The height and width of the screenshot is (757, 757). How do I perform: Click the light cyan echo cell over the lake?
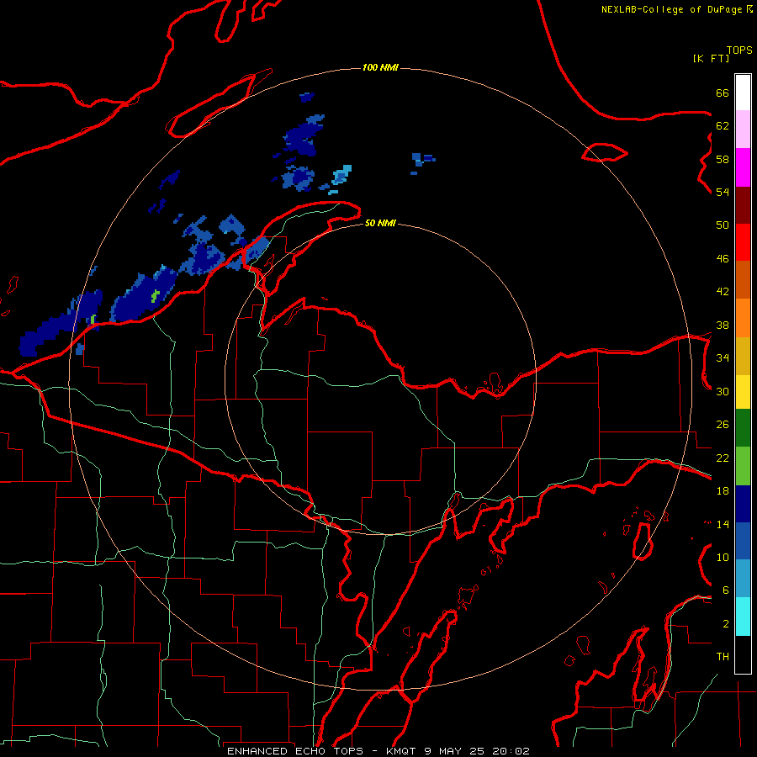341,175
